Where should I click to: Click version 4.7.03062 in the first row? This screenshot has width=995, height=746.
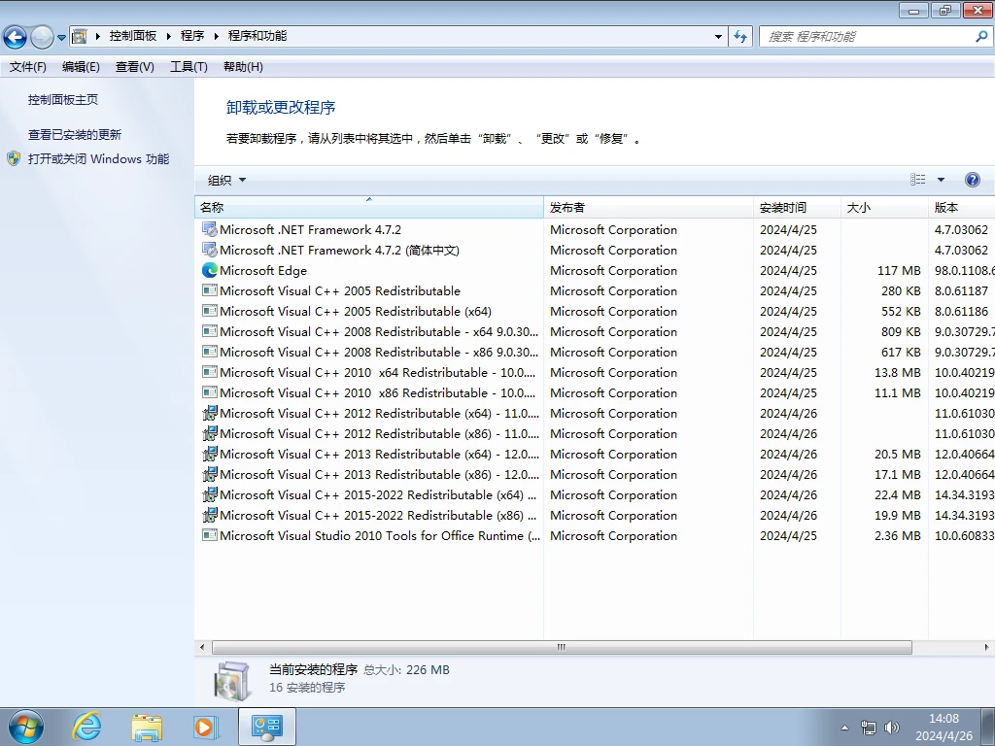click(x=961, y=229)
